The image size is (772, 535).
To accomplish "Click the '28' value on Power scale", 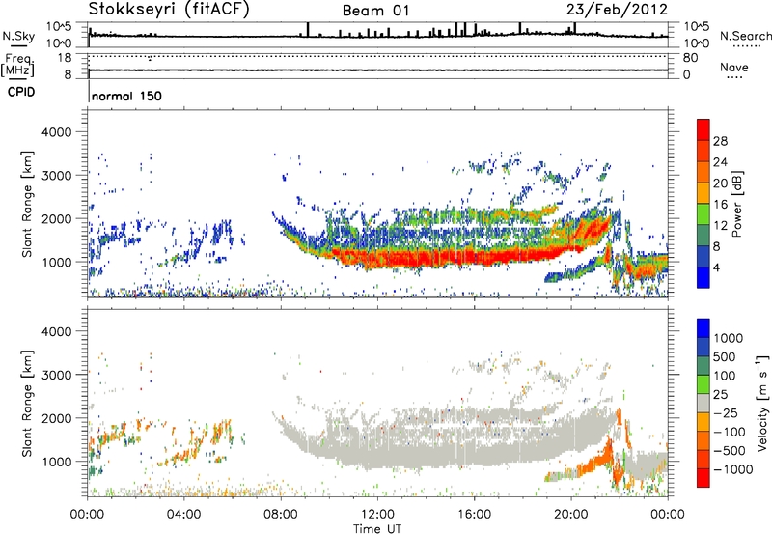I will click(720, 141).
